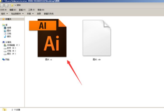Screen dimensions: 164x111
Task: Select the 图片.ai Illustrator file icon
Action: pos(48,38)
